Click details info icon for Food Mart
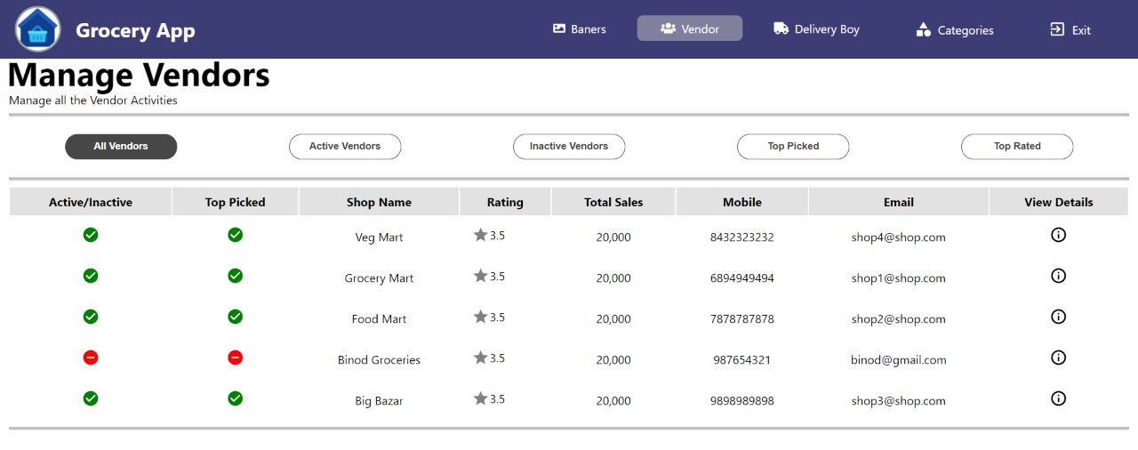This screenshot has width=1138, height=450. coord(1058,317)
